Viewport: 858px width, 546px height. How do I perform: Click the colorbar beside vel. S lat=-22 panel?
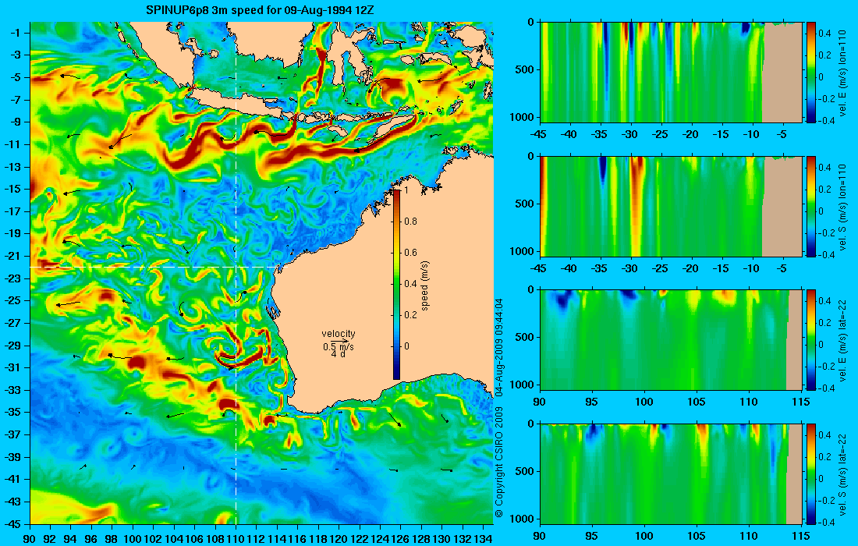tap(811, 473)
